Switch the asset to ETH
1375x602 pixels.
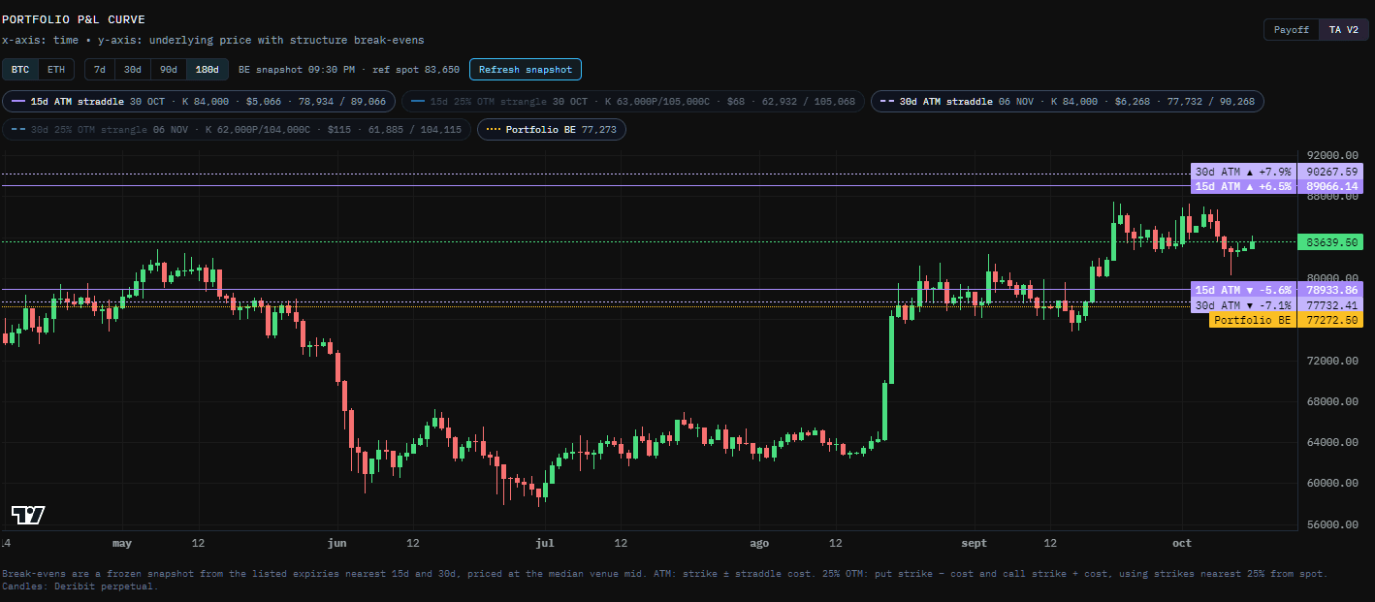point(56,70)
